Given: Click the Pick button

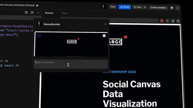Looking at the screenshot, I should pos(113,7).
